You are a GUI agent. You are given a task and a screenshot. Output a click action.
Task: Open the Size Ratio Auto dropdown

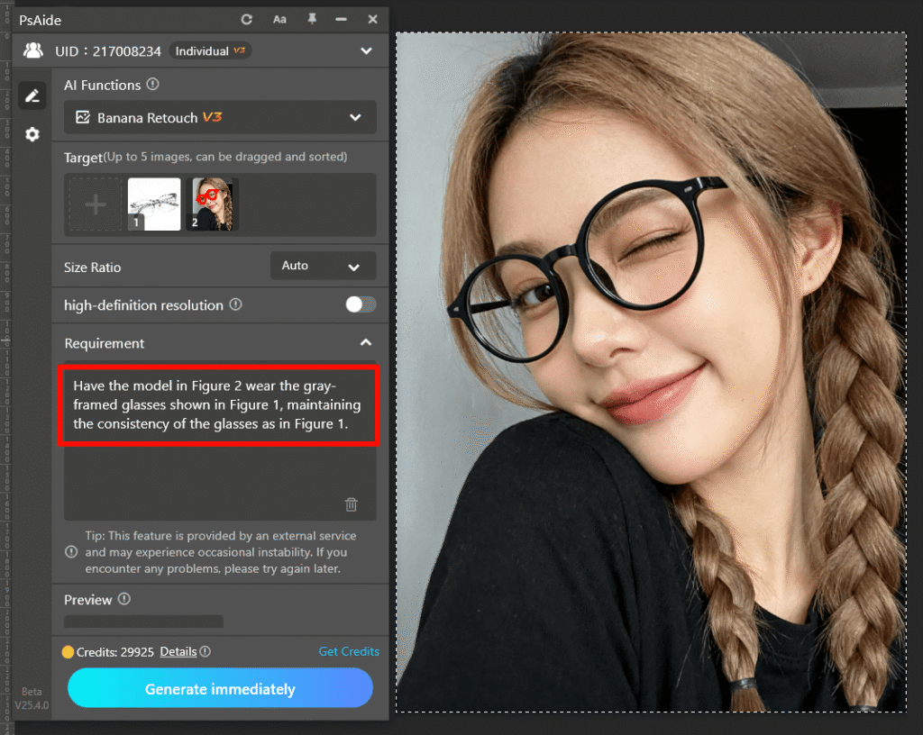pyautogui.click(x=323, y=267)
